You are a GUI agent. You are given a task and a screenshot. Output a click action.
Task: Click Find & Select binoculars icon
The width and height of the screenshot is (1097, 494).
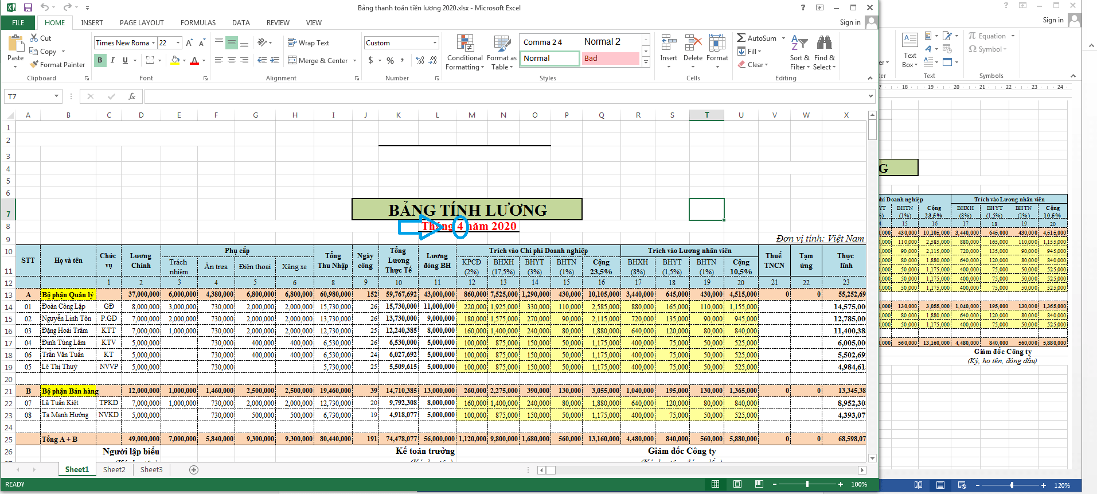[x=825, y=44]
